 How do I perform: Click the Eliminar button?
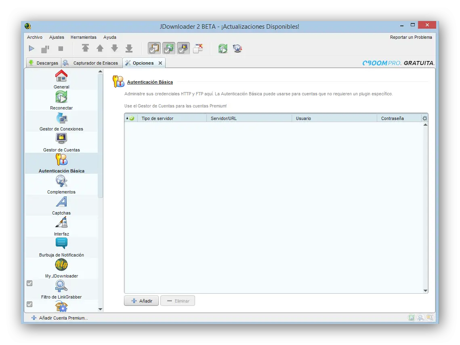coord(178,301)
